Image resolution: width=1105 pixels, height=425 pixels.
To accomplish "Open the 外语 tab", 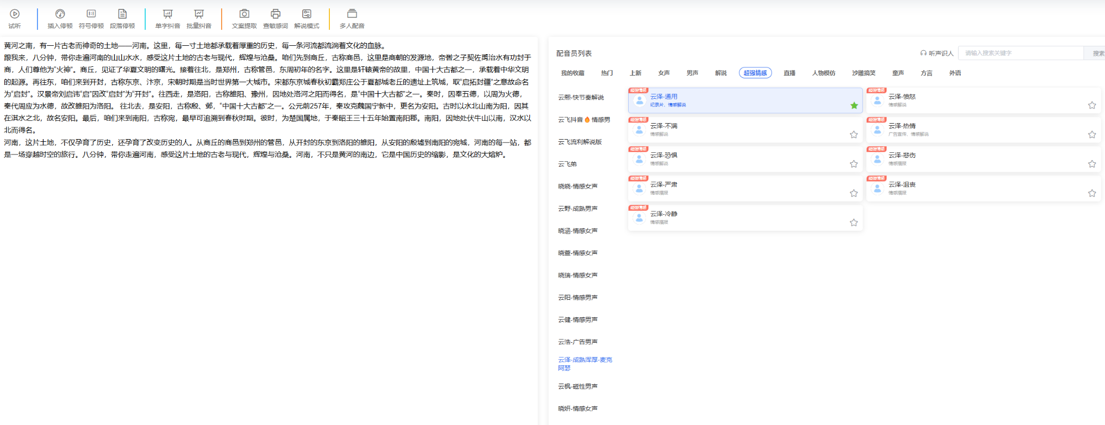I will [x=955, y=73].
